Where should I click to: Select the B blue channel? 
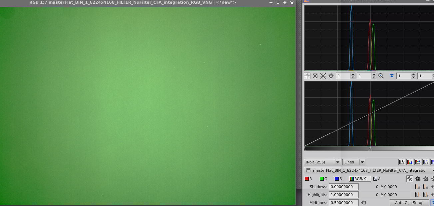coord(338,179)
